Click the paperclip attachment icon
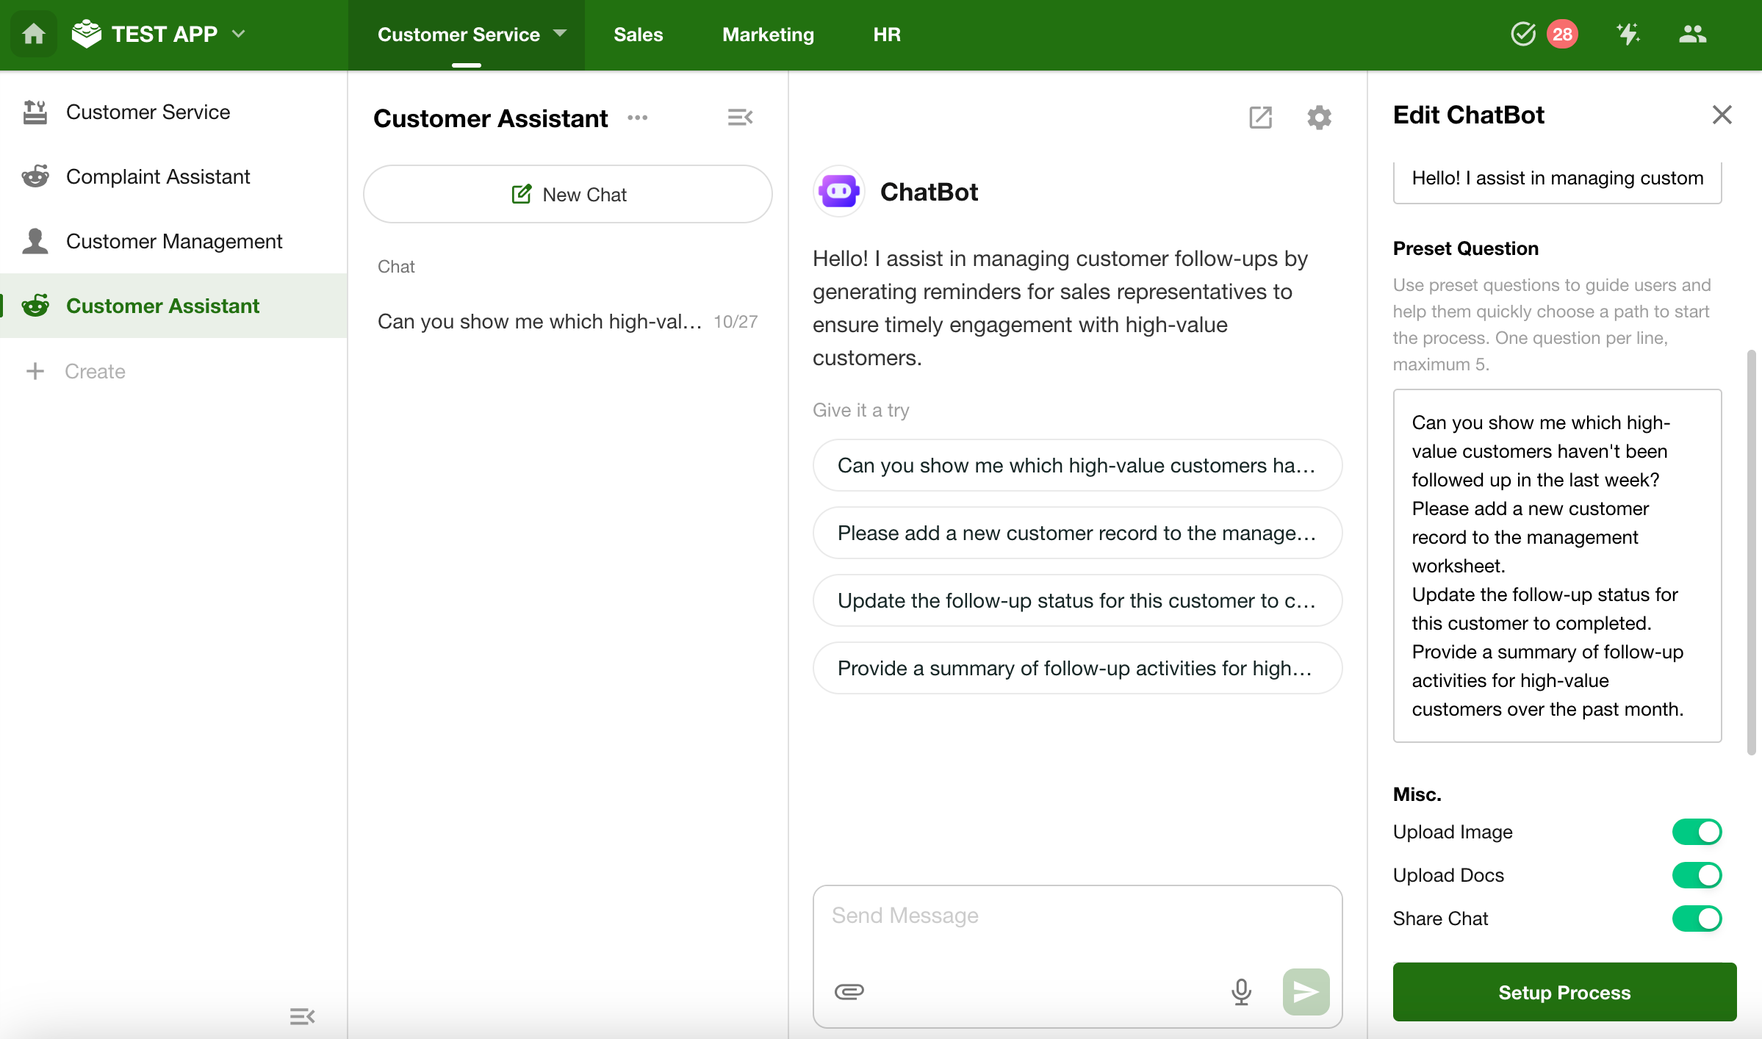The width and height of the screenshot is (1762, 1039). point(849,991)
